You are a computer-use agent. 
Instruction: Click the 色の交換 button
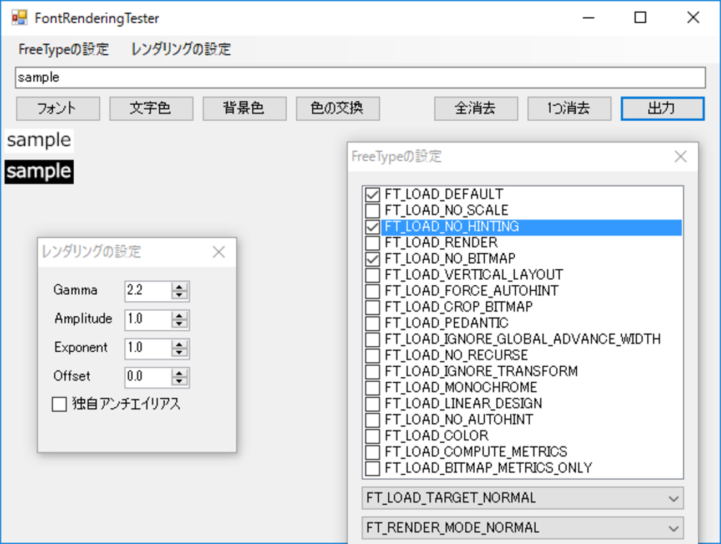(338, 109)
